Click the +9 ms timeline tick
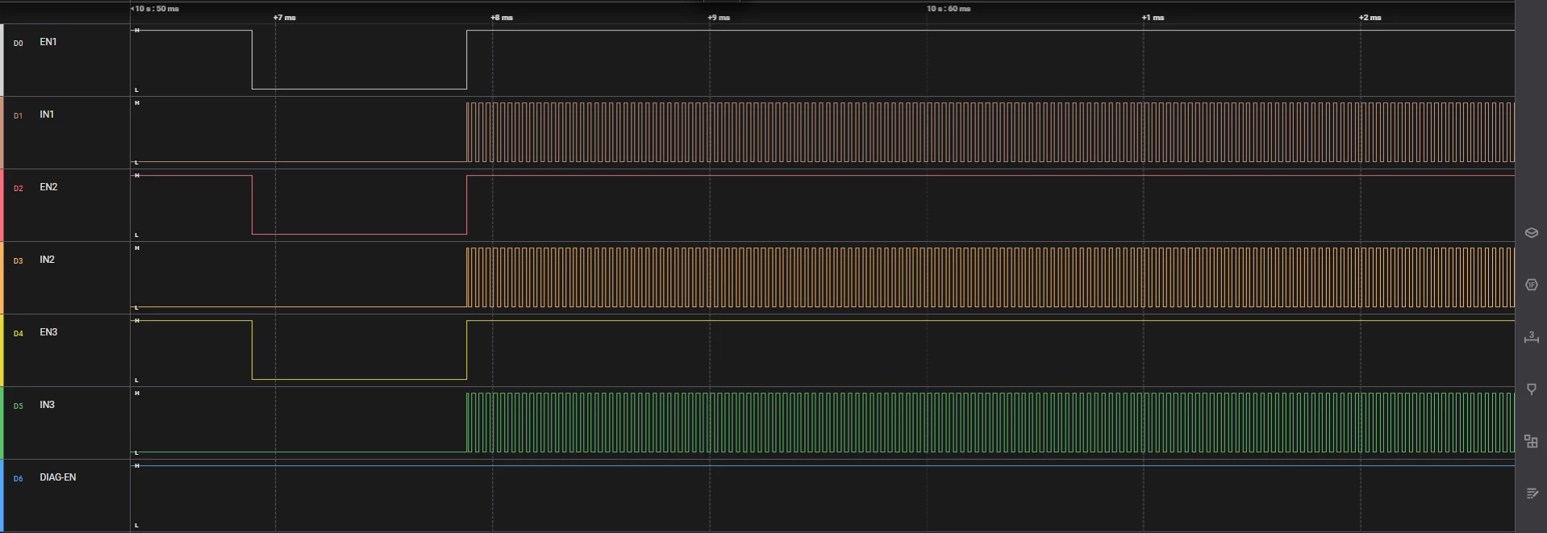The image size is (1547, 533). [x=719, y=18]
